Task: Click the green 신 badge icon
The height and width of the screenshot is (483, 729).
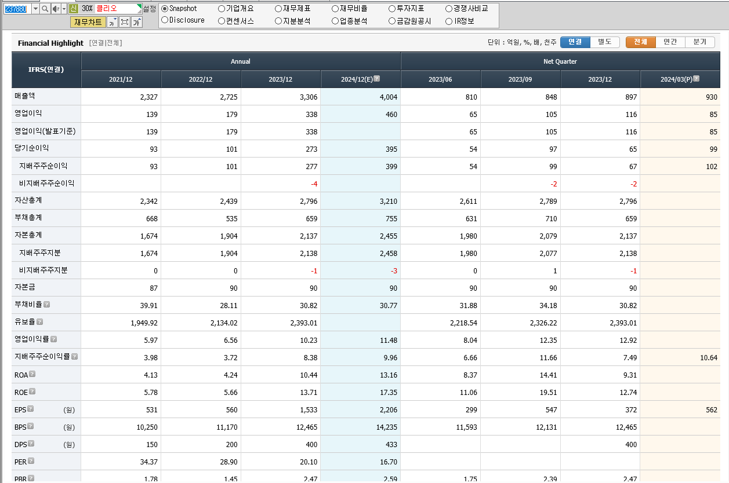Action: (x=73, y=9)
